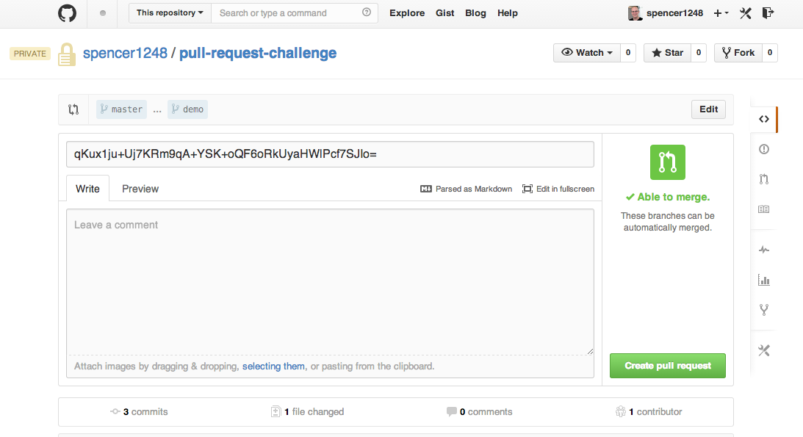This screenshot has width=803, height=437.
Task: Click Create pull request
Action: 667,365
